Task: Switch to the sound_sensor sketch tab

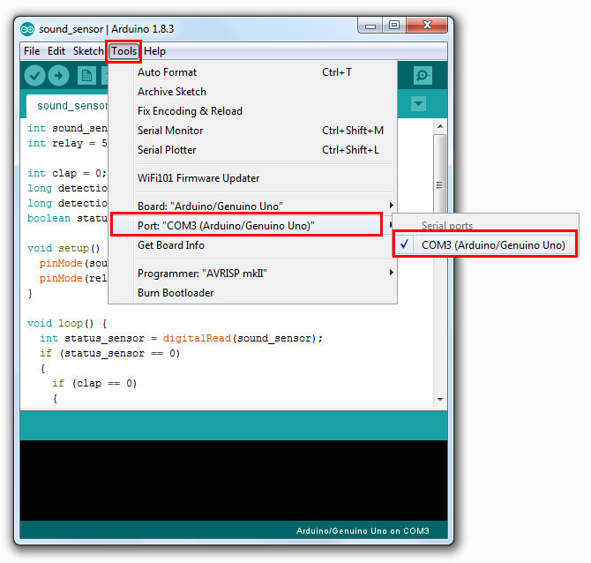Action: (x=68, y=106)
